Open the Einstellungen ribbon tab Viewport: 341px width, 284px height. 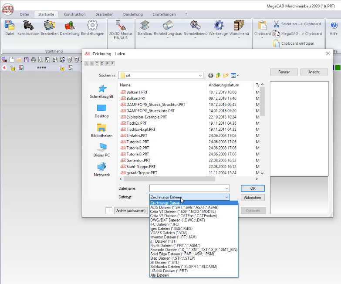pyautogui.click(x=164, y=14)
